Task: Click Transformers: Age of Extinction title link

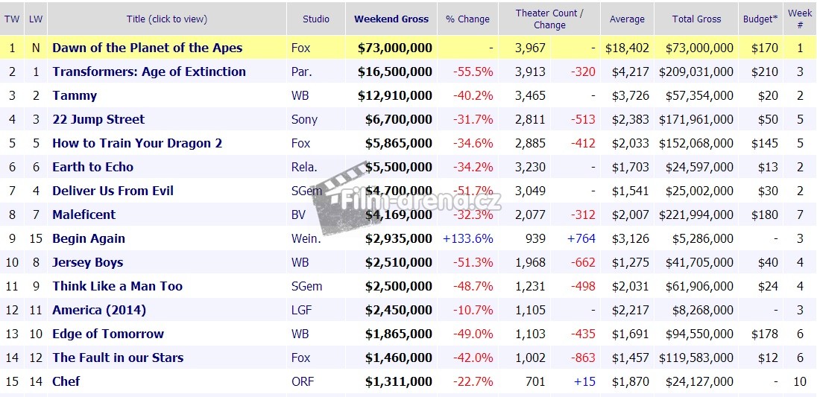Action: [x=148, y=72]
